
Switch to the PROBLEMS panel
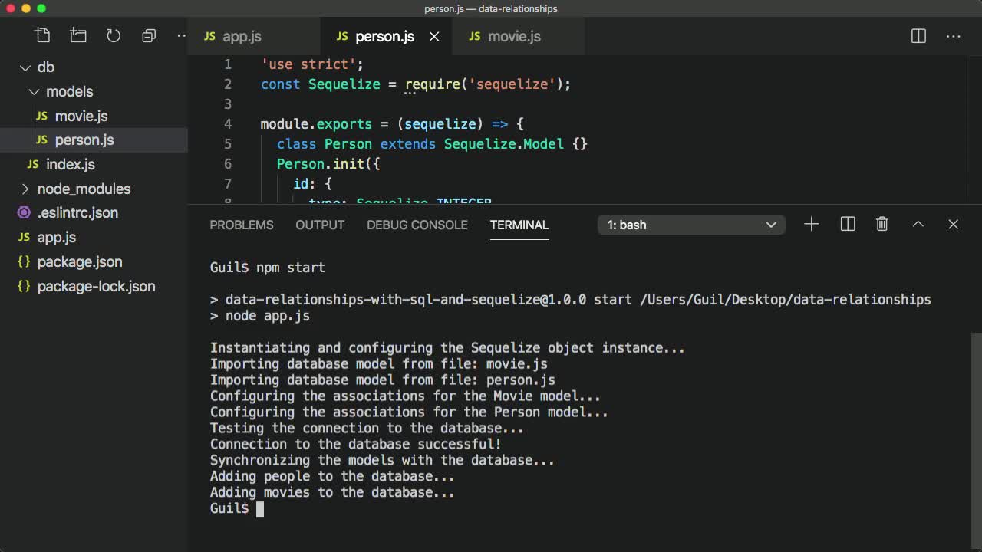click(242, 225)
